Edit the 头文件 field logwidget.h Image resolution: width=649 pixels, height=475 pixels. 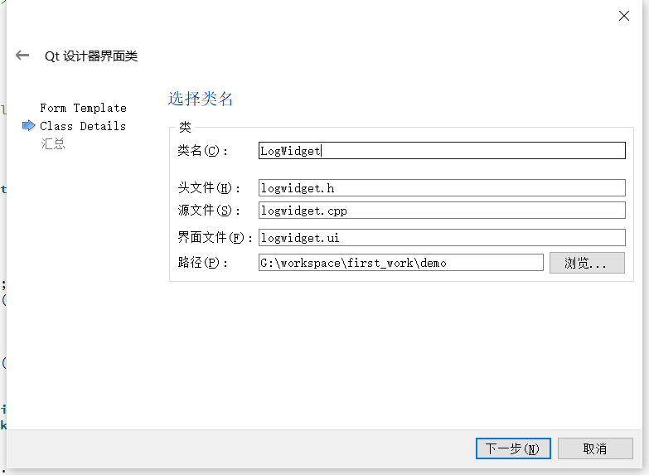[x=442, y=188]
